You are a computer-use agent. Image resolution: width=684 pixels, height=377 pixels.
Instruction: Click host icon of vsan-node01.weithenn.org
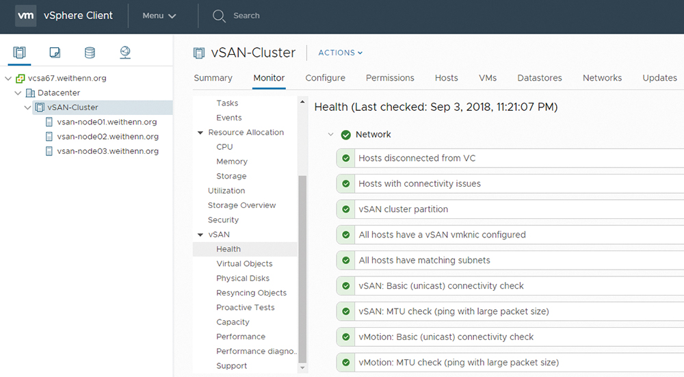[49, 122]
